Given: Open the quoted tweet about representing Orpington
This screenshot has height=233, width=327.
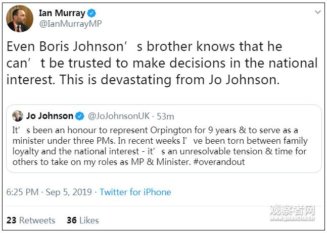Looking at the screenshot, I should point(162,146).
